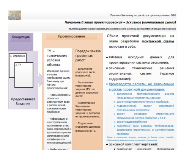Click bullet 'основной комплект чертежей'

tap(133, 144)
